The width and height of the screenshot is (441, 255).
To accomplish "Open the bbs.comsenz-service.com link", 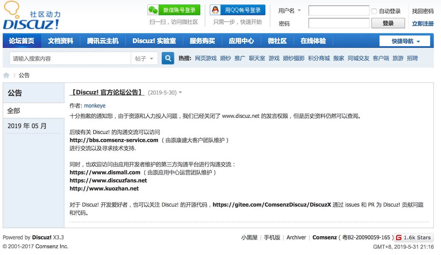I will point(114,140).
